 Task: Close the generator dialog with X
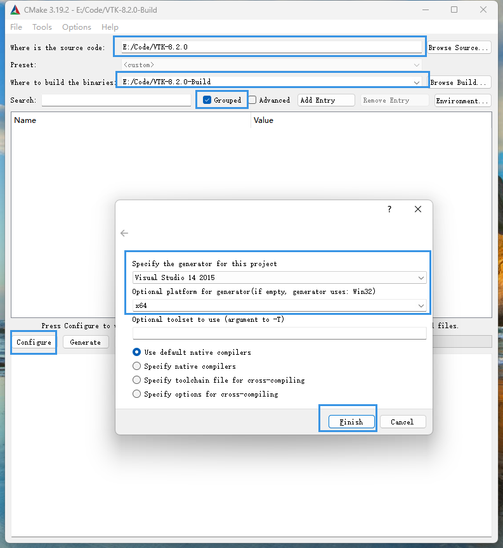[x=417, y=209]
